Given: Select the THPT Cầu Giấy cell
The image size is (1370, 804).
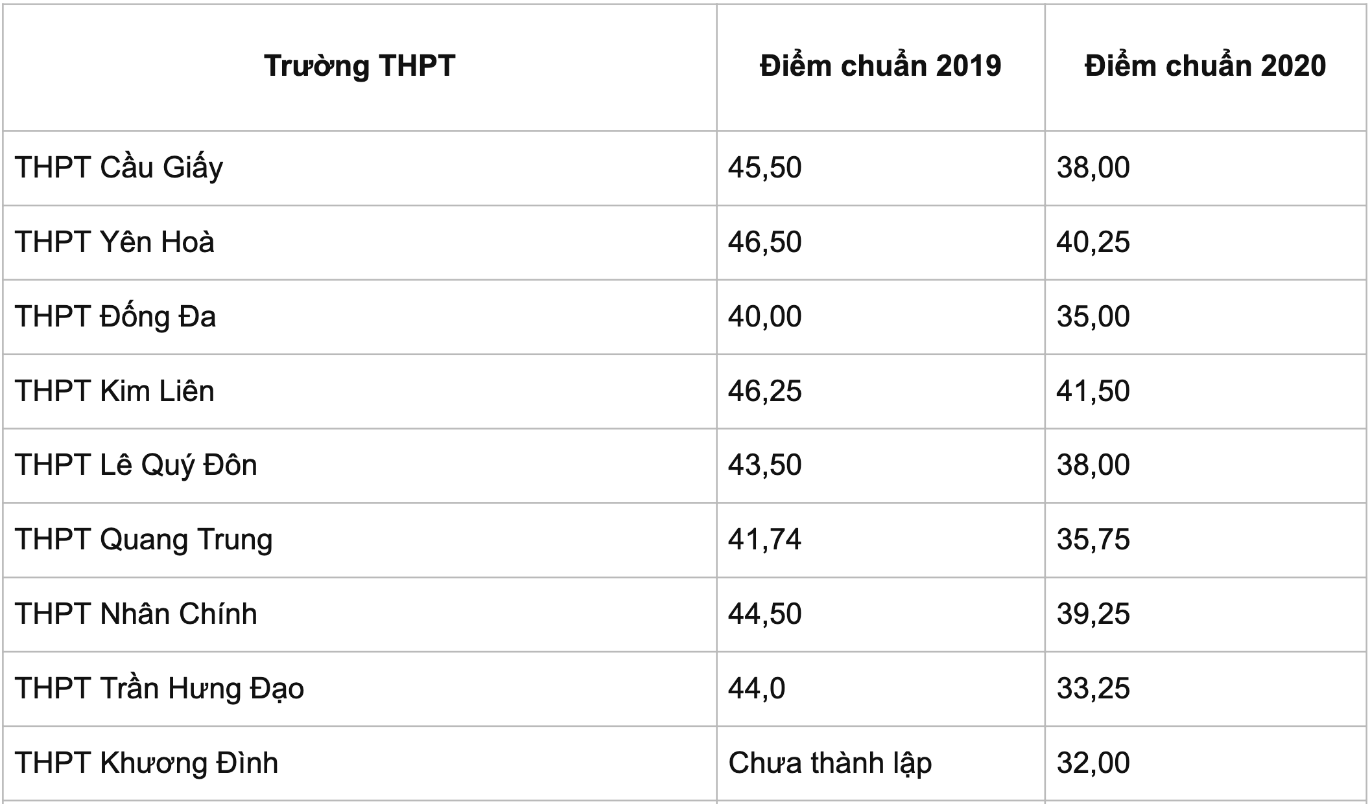Looking at the screenshot, I should click(x=119, y=168).
